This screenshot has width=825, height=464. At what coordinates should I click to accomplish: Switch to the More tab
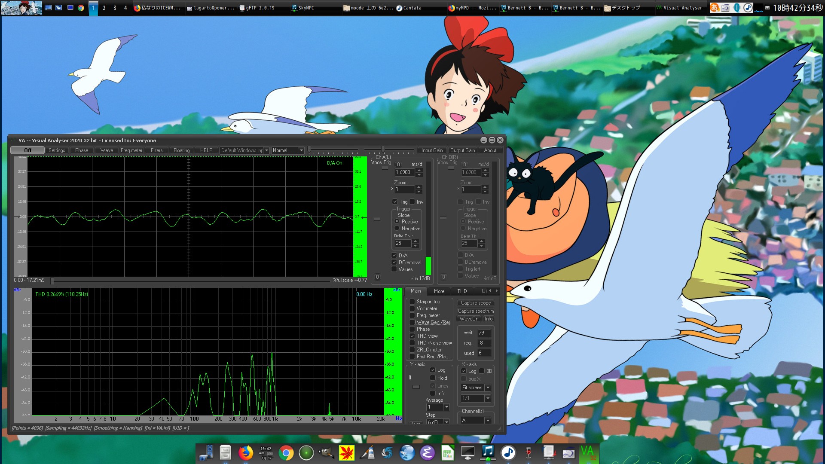click(439, 291)
